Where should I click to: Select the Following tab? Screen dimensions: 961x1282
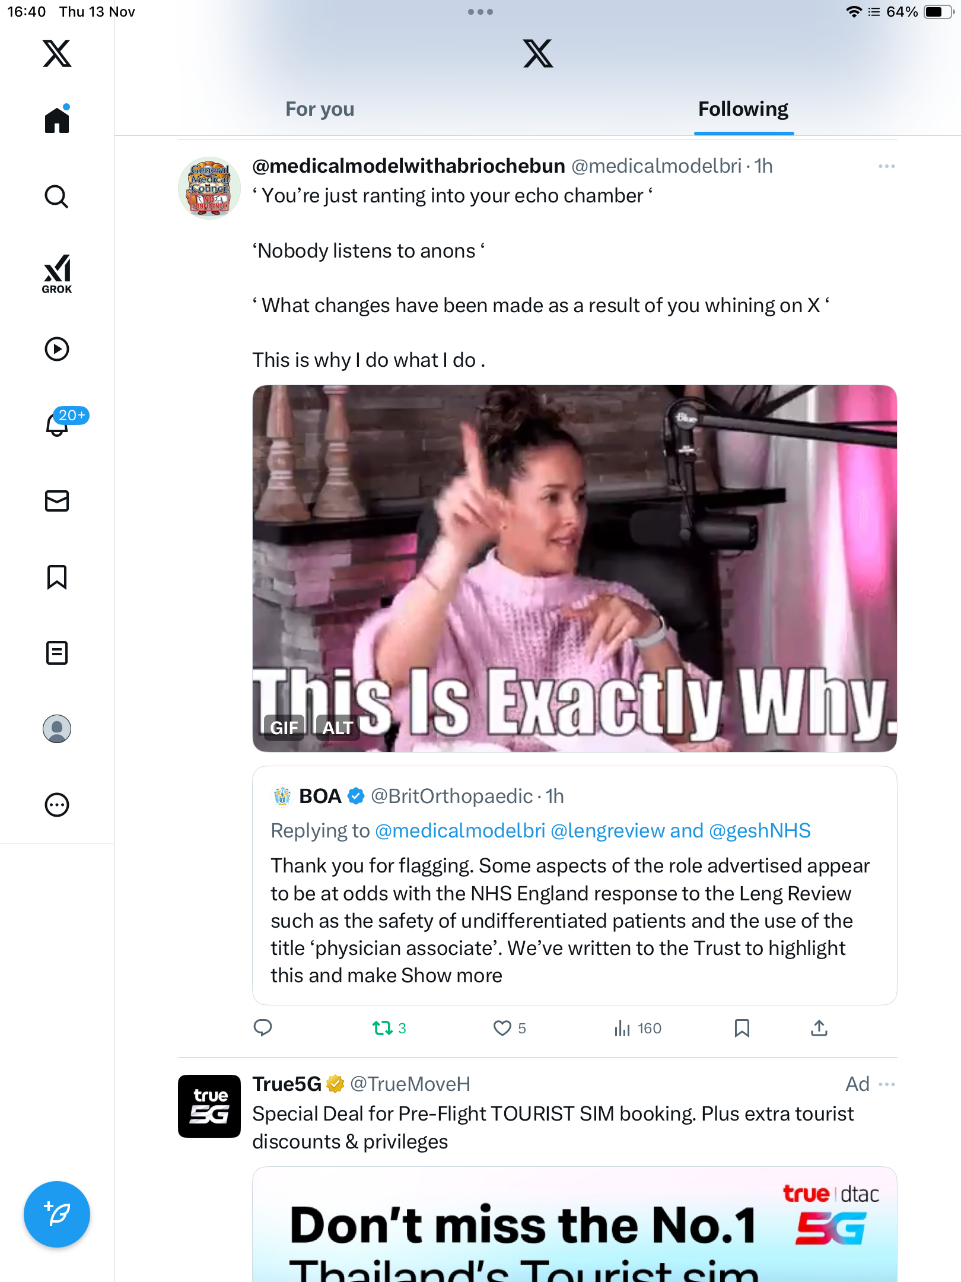coord(743,109)
